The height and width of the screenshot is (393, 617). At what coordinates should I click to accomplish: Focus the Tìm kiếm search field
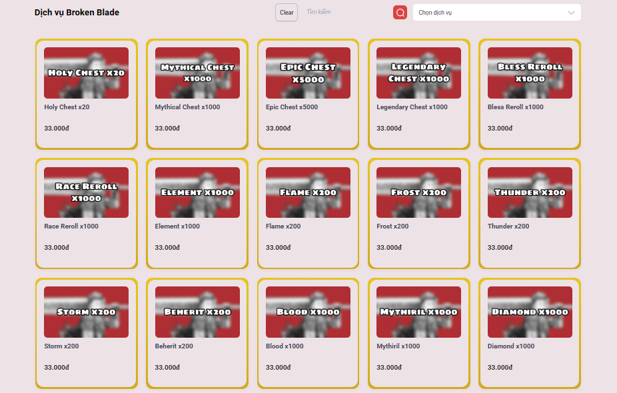pos(346,12)
